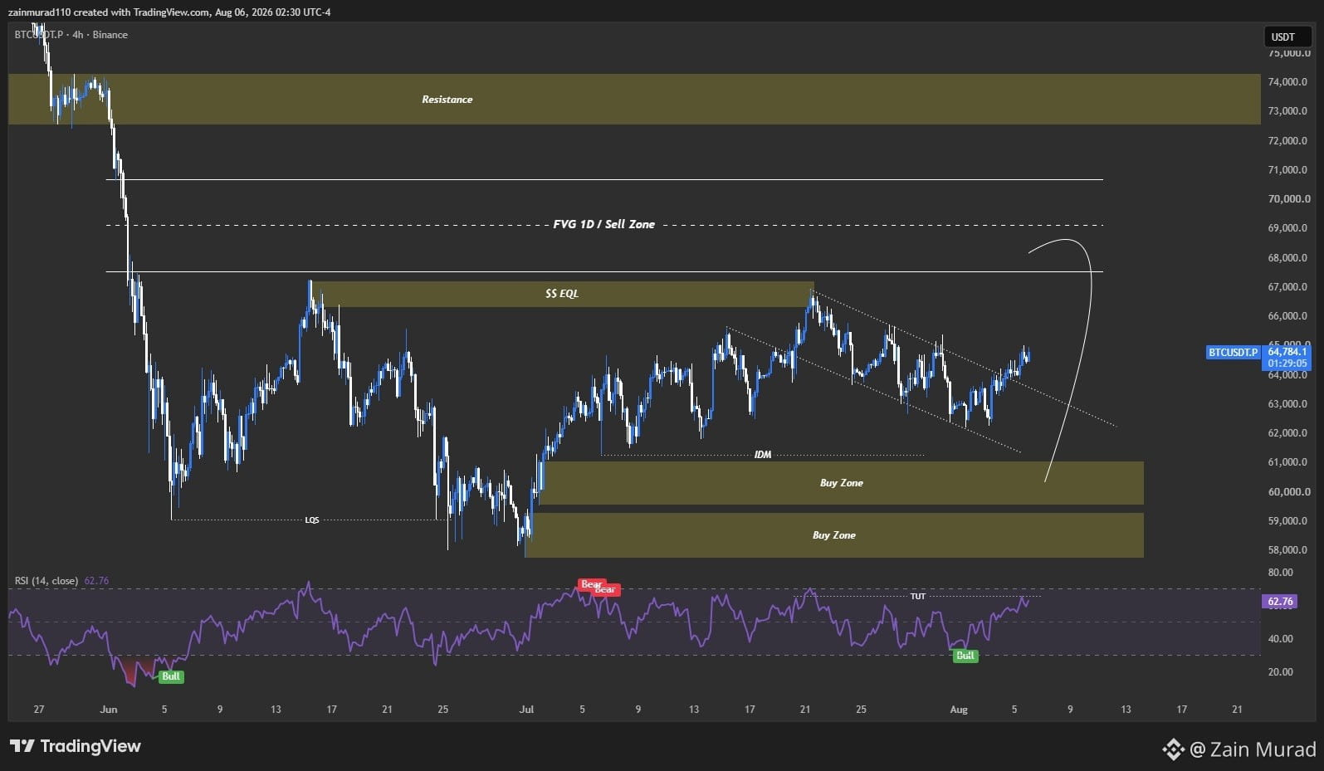Viewport: 1324px width, 771px height.
Task: Select the Resistance zone rectangle
Action: click(634, 99)
